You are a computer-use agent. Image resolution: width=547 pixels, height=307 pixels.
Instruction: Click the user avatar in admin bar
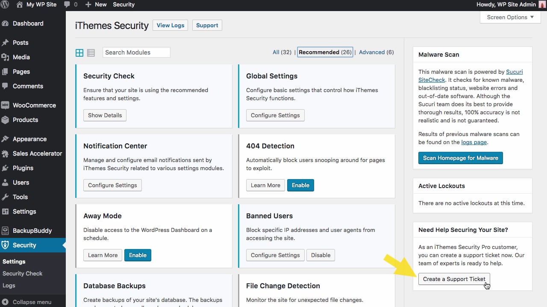(x=542, y=5)
